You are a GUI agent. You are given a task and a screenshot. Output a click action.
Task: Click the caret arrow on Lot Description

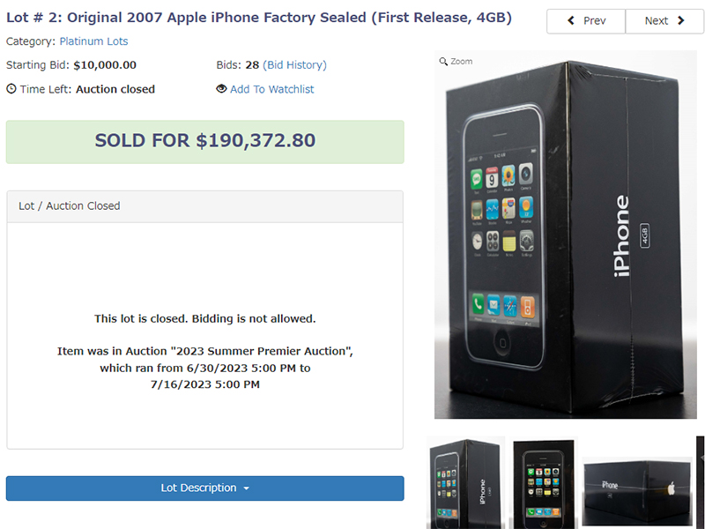(x=246, y=488)
